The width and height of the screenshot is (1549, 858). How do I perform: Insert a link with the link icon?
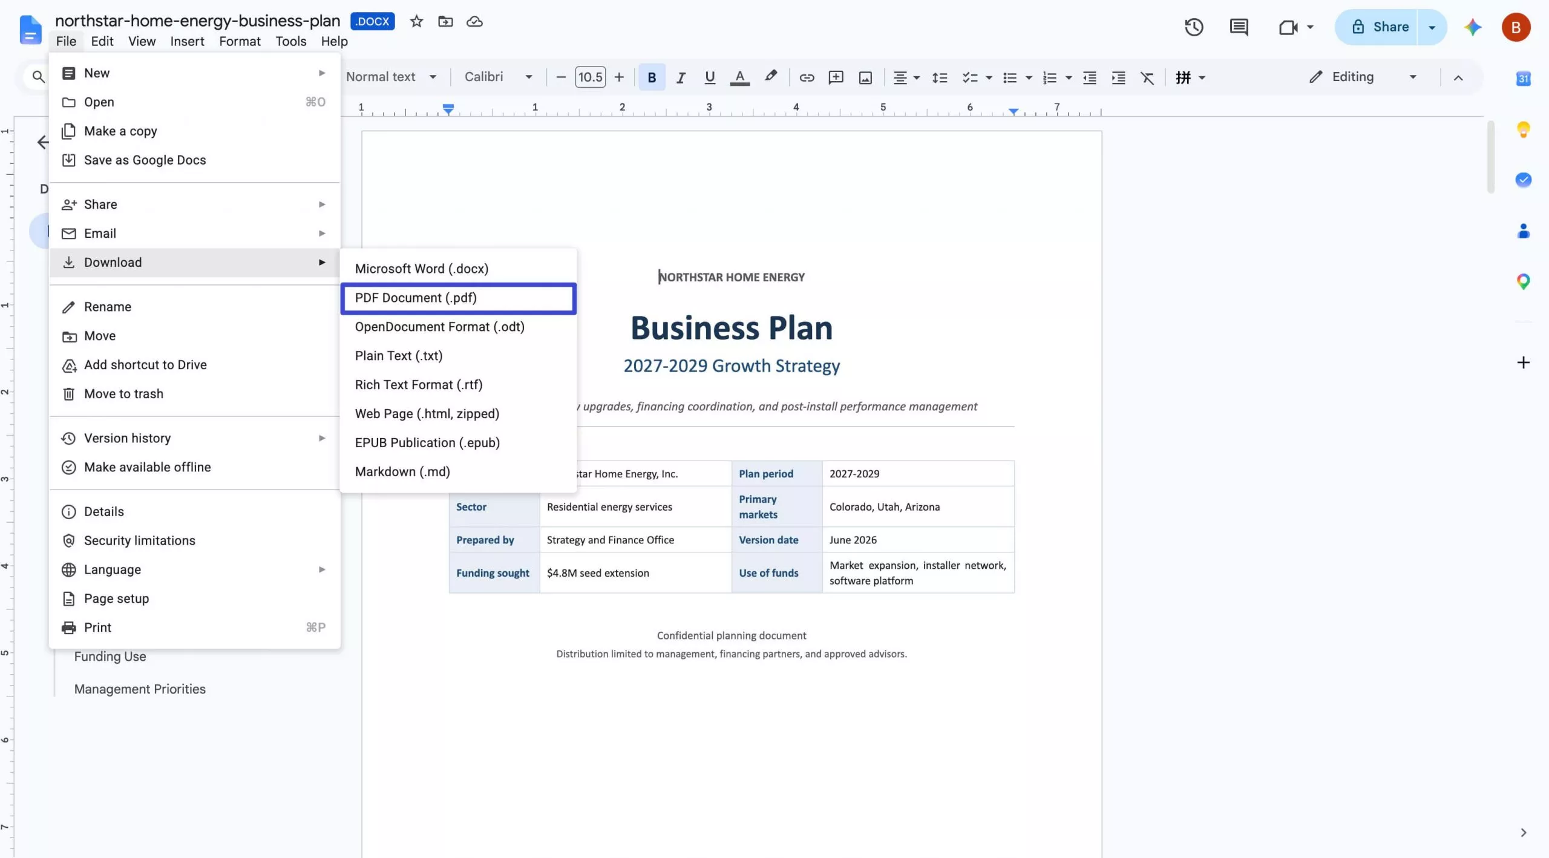(x=807, y=77)
